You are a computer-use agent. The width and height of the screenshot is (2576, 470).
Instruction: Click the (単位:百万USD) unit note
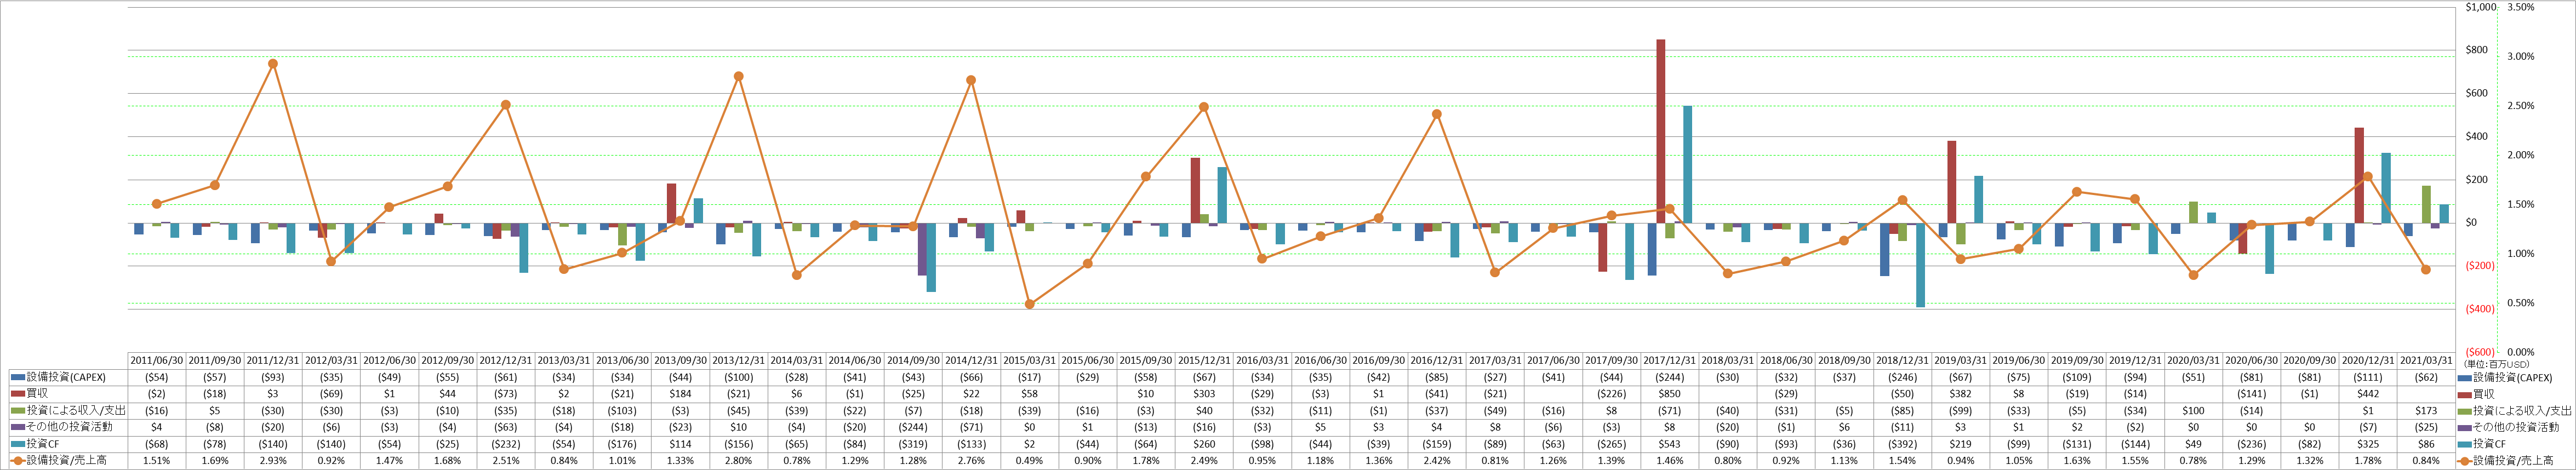[2496, 364]
